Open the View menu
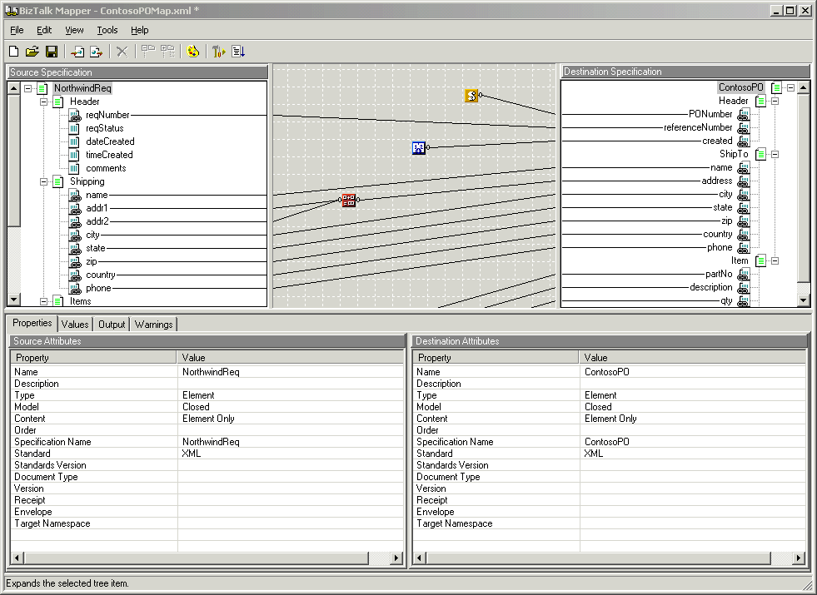The width and height of the screenshot is (817, 595). point(74,30)
